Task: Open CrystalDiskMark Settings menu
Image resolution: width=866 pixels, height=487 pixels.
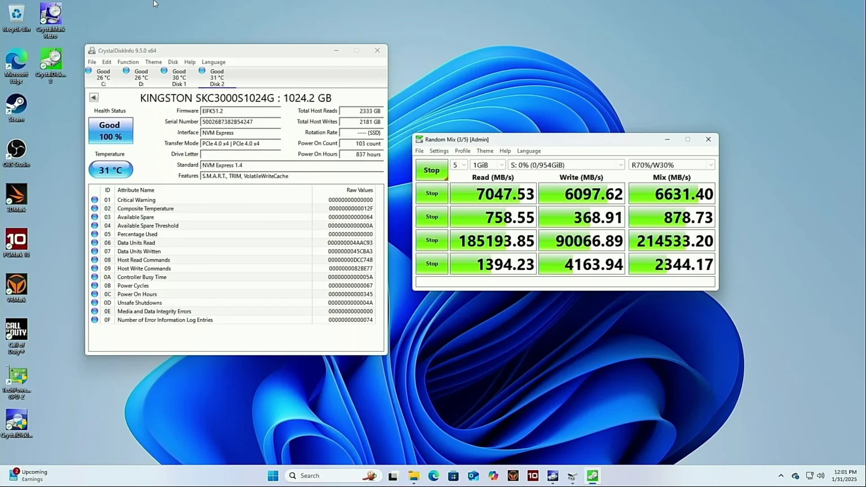Action: (x=439, y=151)
